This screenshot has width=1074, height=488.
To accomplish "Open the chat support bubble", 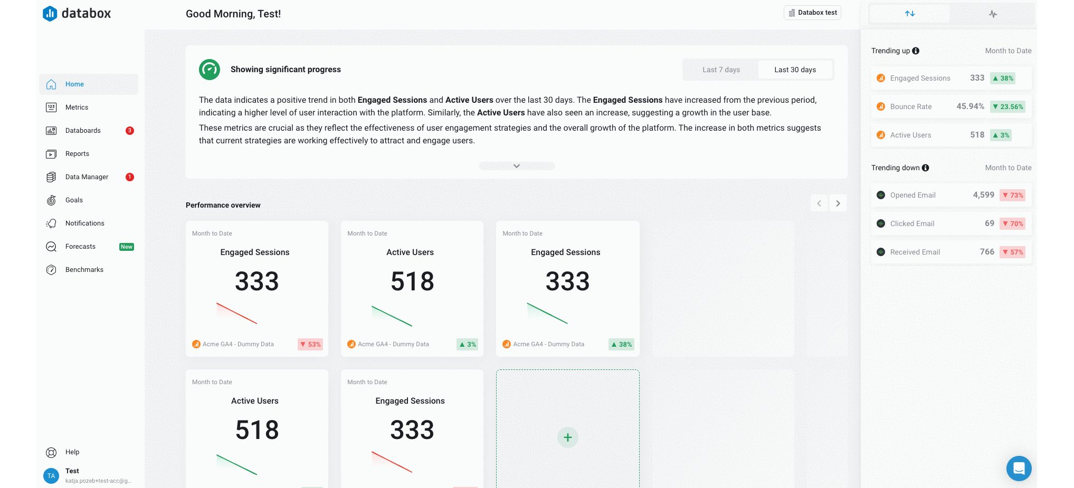I will pyautogui.click(x=1019, y=469).
